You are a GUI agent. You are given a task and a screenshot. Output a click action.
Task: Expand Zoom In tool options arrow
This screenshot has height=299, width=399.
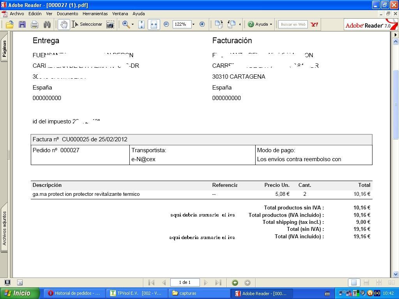pos(132,25)
